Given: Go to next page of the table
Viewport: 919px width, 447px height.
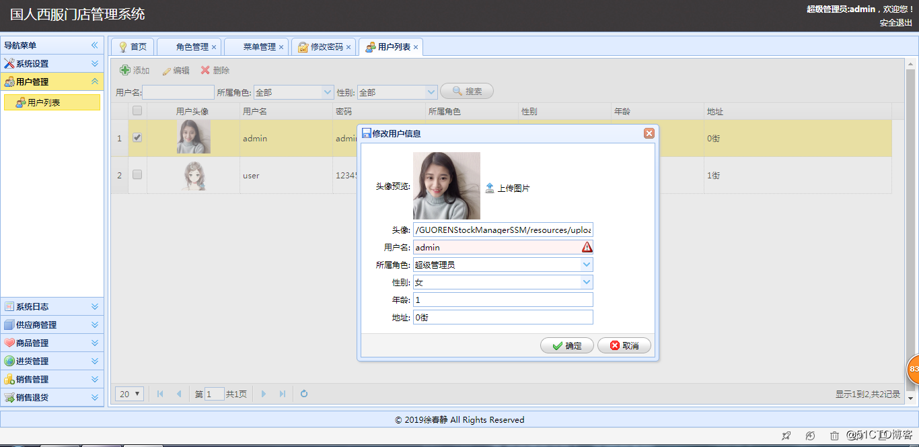Looking at the screenshot, I should click(x=264, y=394).
